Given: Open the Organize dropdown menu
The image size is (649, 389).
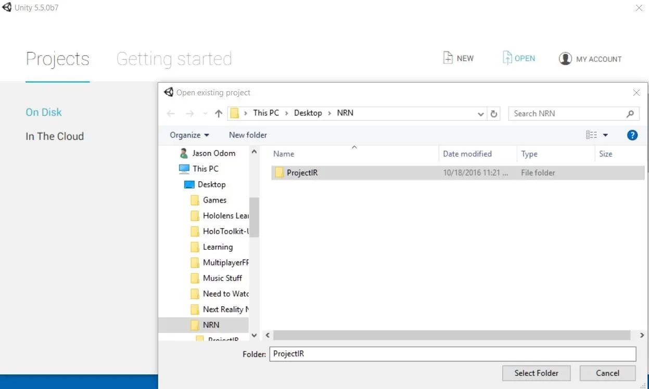Looking at the screenshot, I should pos(189,135).
